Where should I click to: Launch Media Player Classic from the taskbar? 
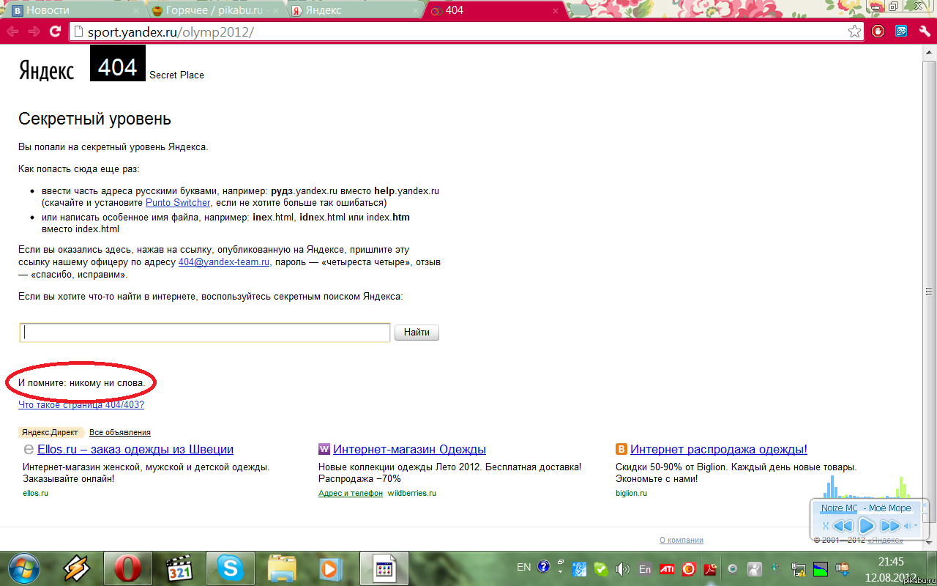[x=179, y=568]
